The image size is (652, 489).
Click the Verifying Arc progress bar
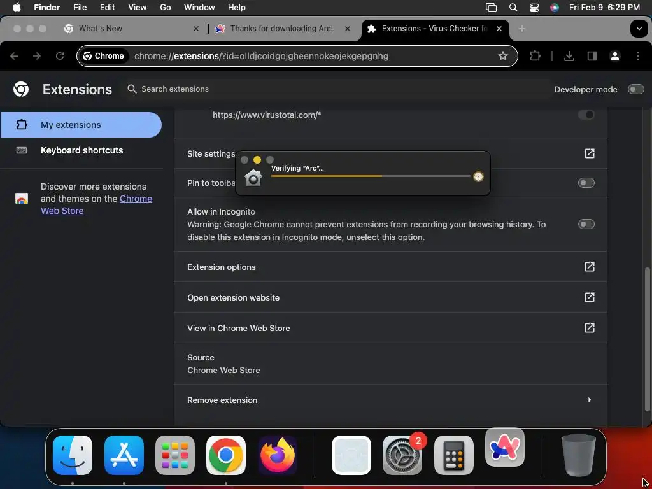(x=371, y=176)
